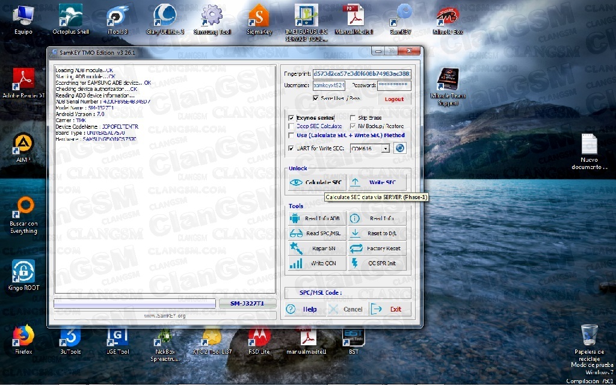Click Reset to D/L button
Screen dimensions: 616x385
377,233
